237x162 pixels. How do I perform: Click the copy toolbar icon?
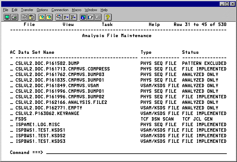pos(25,17)
